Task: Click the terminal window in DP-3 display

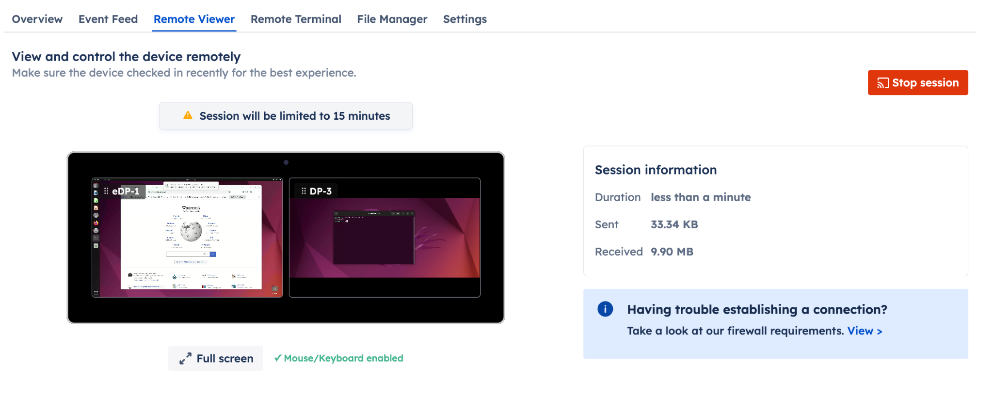Action: coord(373,238)
